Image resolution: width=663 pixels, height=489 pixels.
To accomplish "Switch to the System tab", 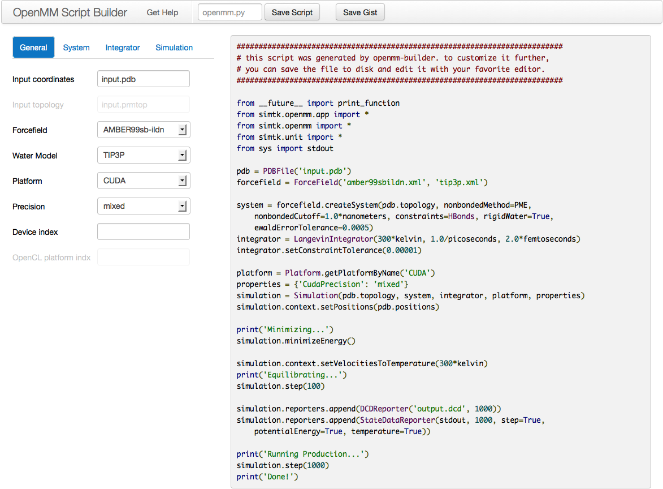I will 76,48.
